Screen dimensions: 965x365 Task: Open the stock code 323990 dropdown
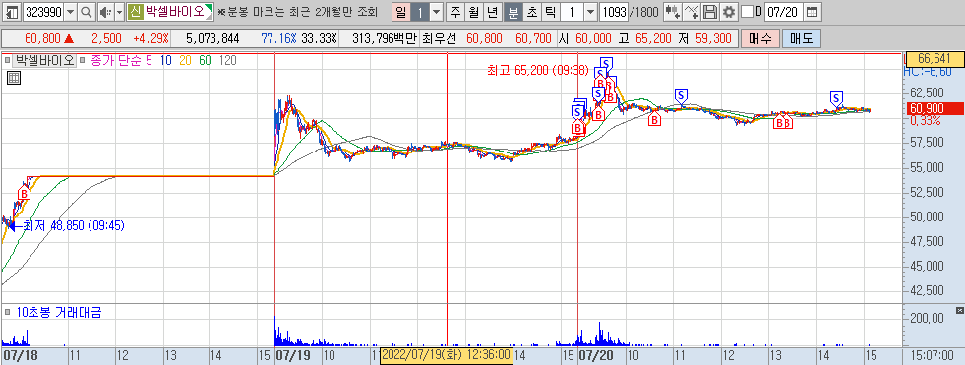point(70,11)
